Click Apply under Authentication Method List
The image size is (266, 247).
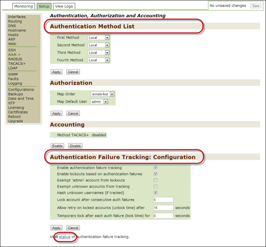coord(56,72)
